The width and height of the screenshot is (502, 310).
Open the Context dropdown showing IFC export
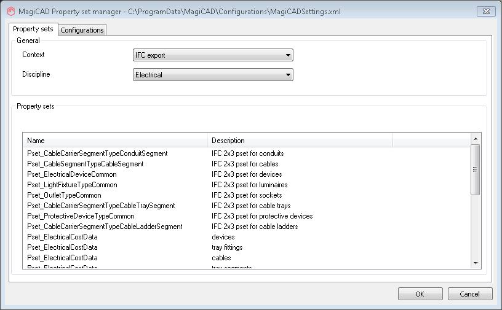point(213,55)
